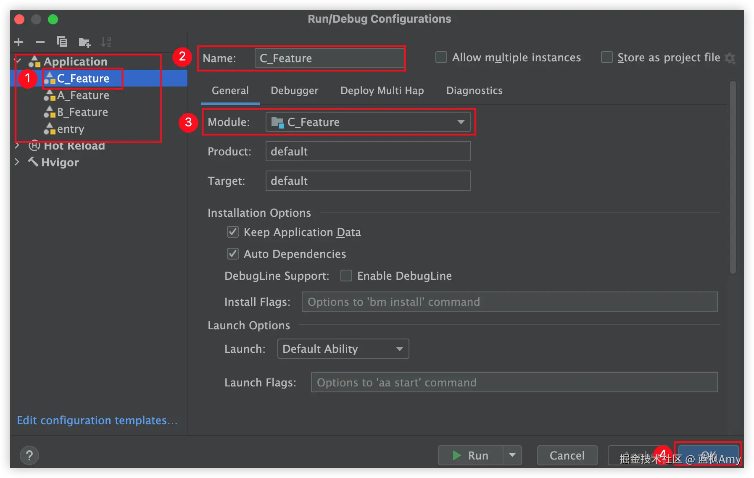Open the Deploy Multi Hap tab

click(x=382, y=91)
